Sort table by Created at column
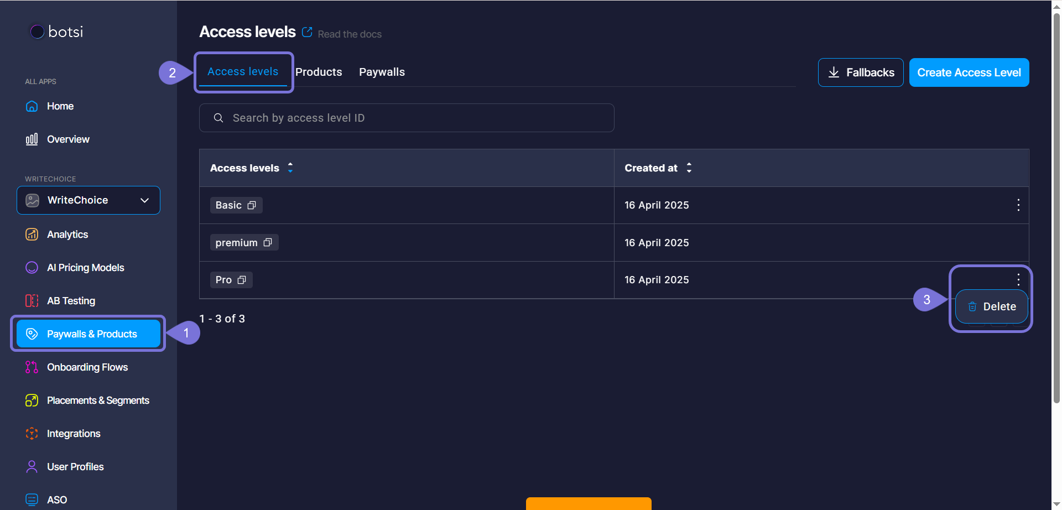1062x510 pixels. pos(689,168)
